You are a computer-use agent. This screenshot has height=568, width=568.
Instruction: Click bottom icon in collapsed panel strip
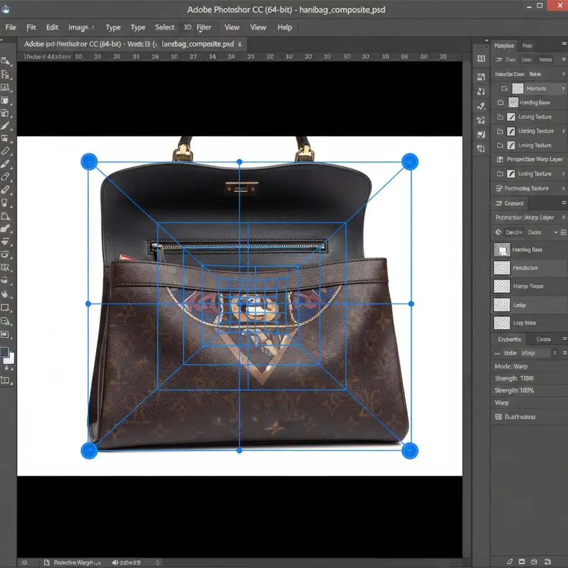tap(480, 148)
